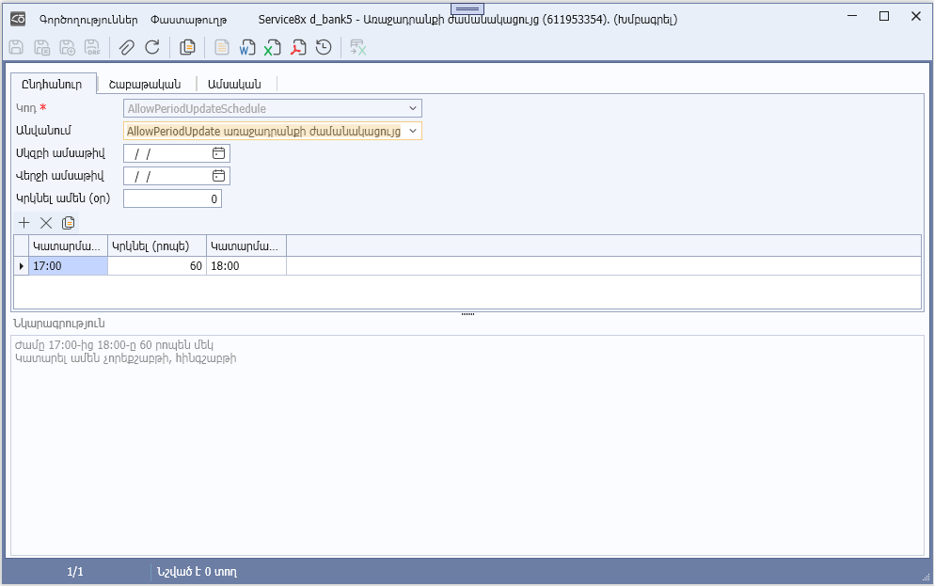Expand the Անվանում dropdown arrow
This screenshot has height=586, width=934.
tap(412, 132)
